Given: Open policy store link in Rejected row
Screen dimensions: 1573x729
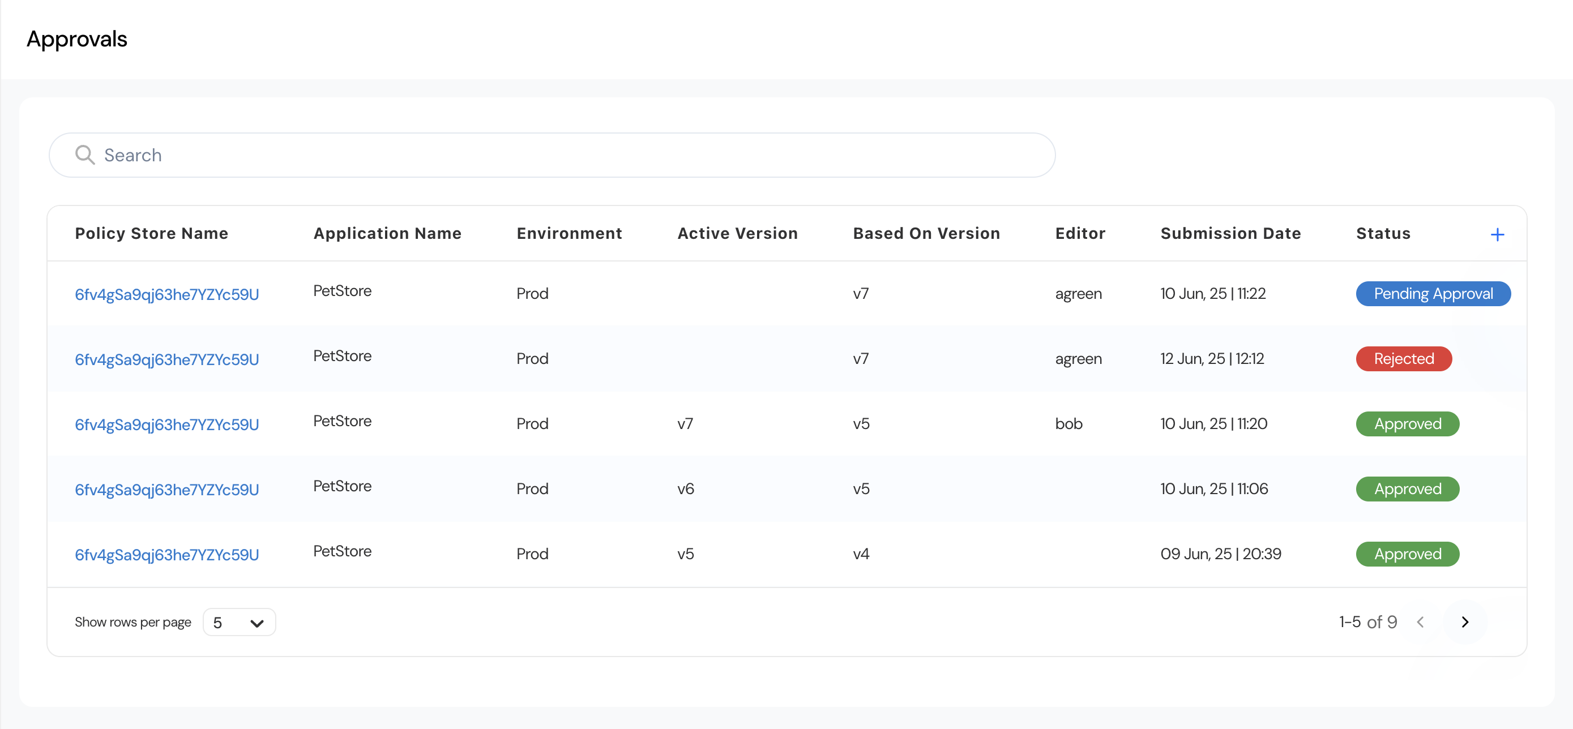Looking at the screenshot, I should pos(166,359).
